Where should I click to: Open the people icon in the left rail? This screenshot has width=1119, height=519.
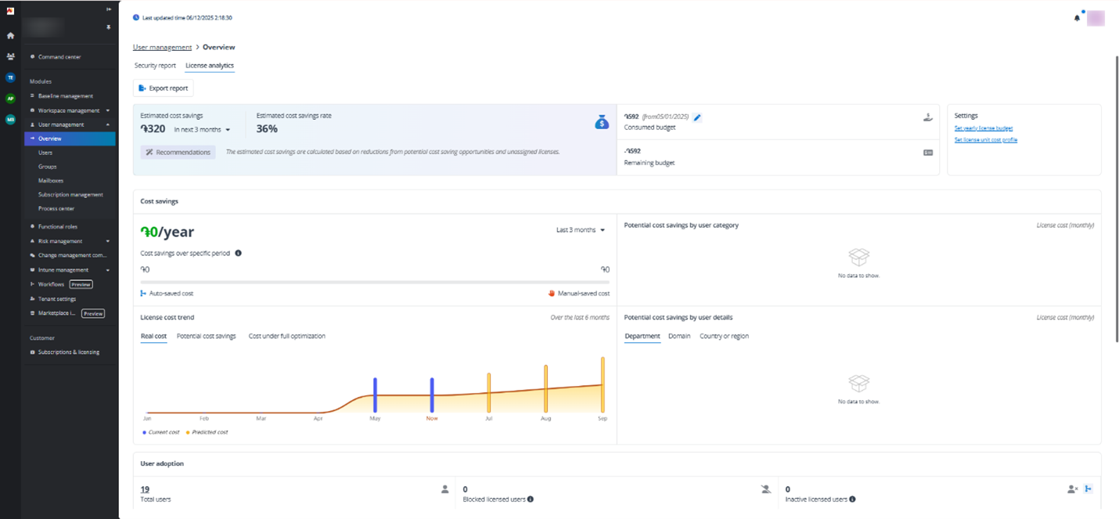click(x=10, y=57)
